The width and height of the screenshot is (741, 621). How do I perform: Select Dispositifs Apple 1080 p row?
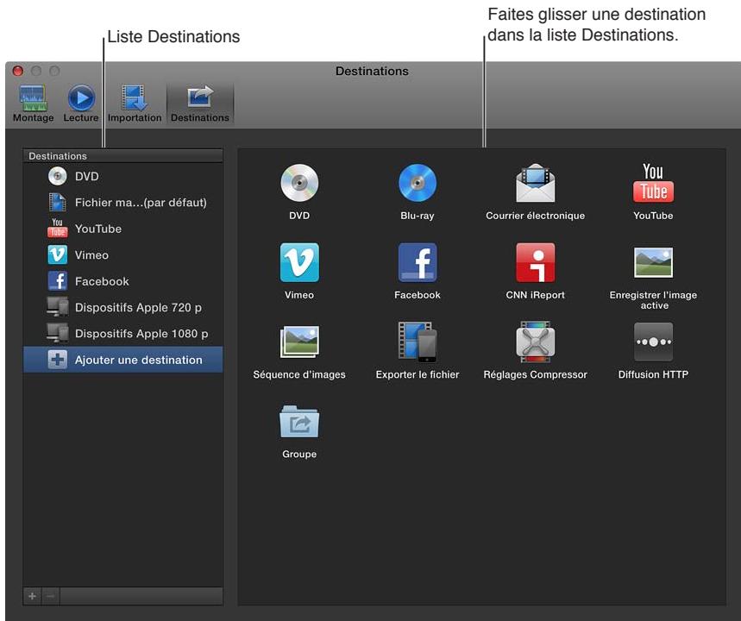click(122, 334)
